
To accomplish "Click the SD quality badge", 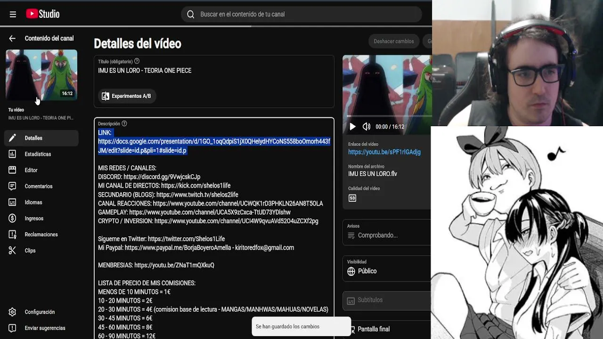I will pyautogui.click(x=352, y=198).
